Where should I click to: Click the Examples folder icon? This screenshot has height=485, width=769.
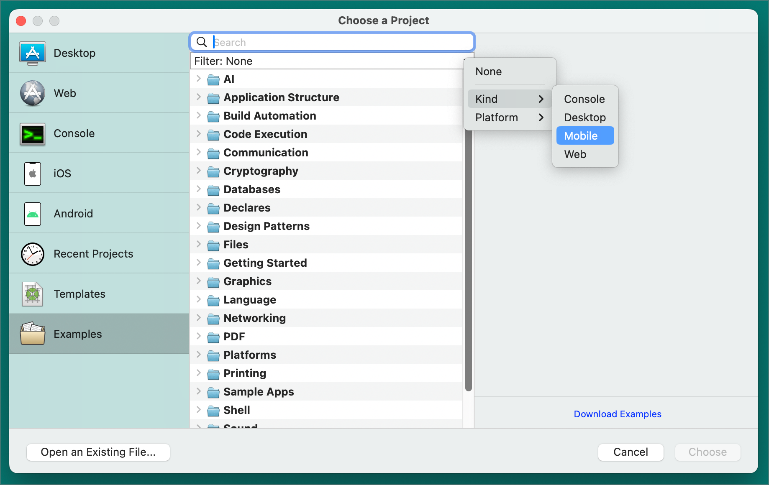(x=33, y=334)
